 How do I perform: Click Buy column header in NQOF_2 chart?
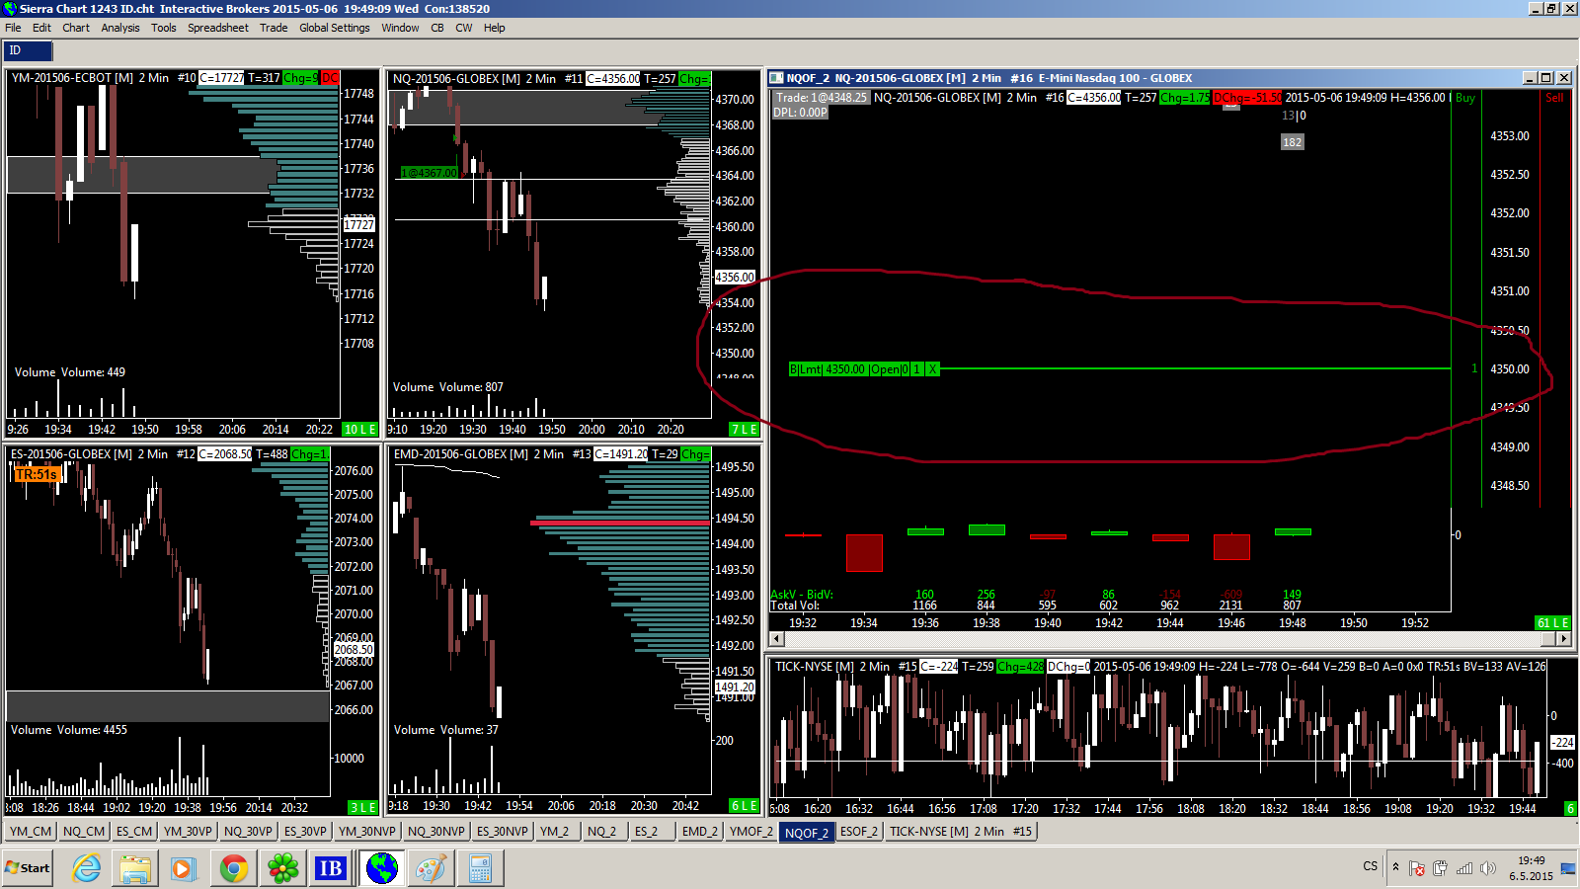[1465, 98]
